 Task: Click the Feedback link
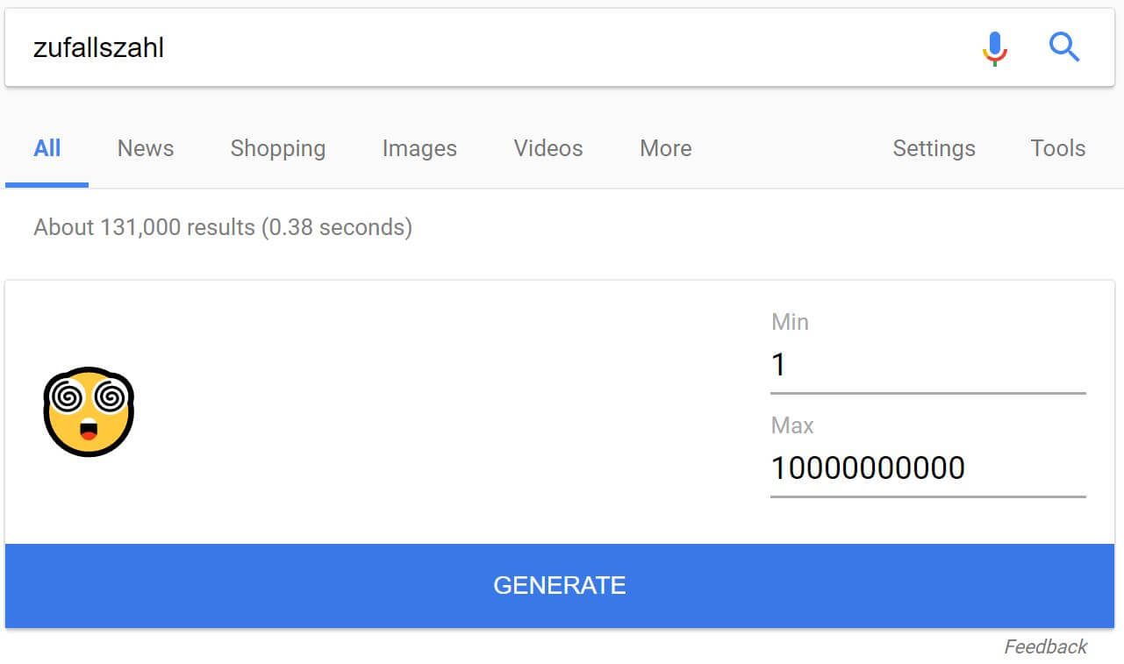(1045, 646)
